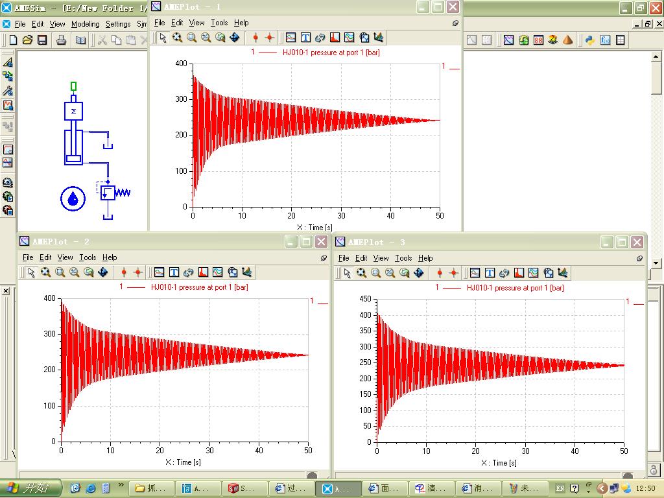Open Settings menu in AMESim main window
The width and height of the screenshot is (664, 498).
click(x=118, y=24)
